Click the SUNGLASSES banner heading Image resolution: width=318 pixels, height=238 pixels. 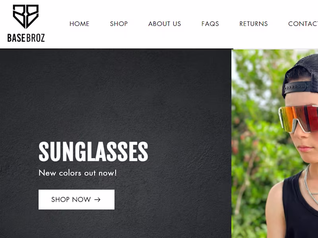pyautogui.click(x=93, y=152)
